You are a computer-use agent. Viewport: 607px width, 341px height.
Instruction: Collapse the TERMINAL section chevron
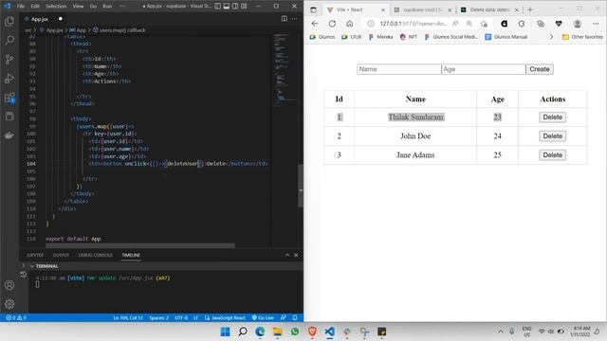(32, 266)
